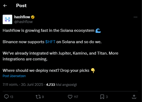Click the Post header title

tap(21, 6)
